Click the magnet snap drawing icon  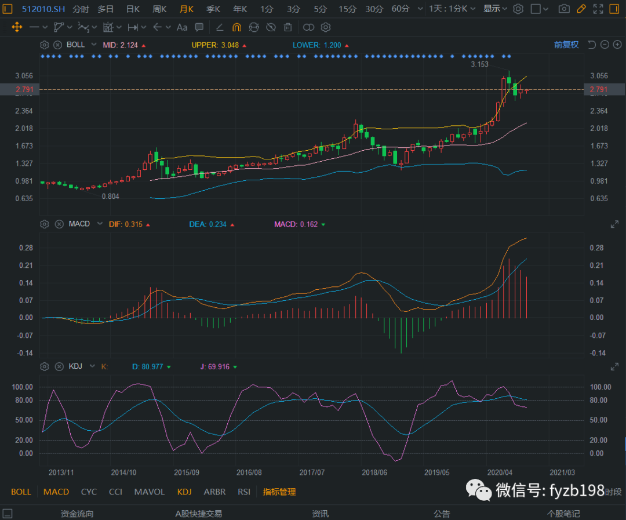[236, 27]
